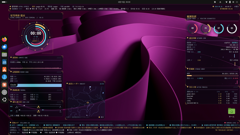Open Thunderbird mail from the dock

[x=4, y=47]
